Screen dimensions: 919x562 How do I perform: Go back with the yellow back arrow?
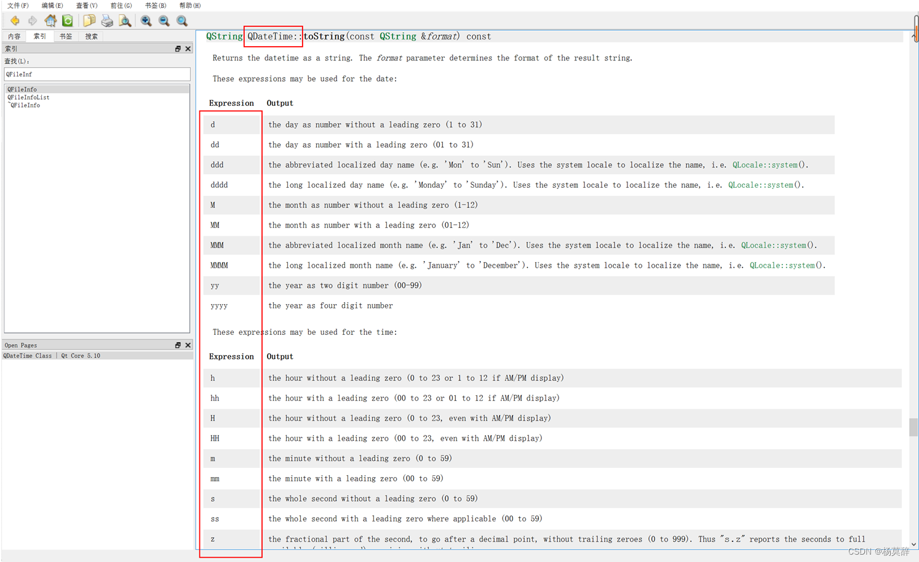pyautogui.click(x=15, y=21)
